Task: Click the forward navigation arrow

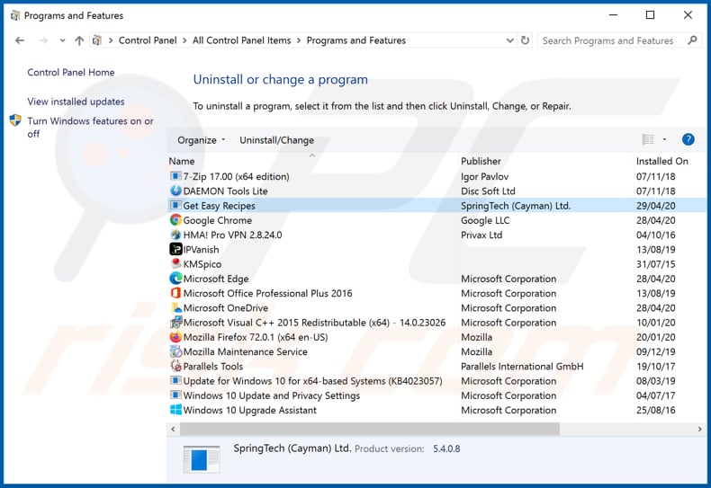Action: [43, 40]
